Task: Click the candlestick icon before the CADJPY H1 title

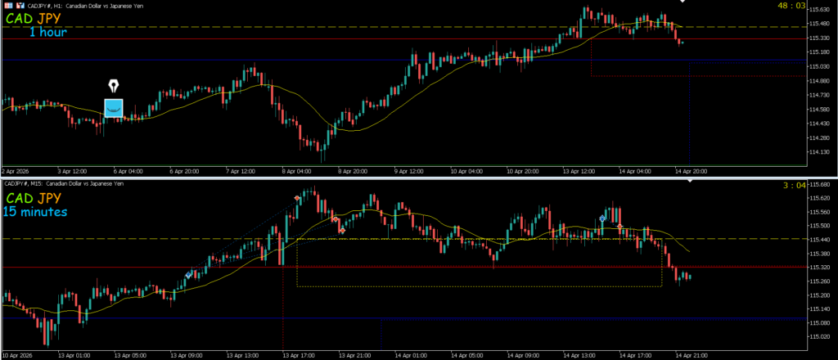Action: (19, 7)
